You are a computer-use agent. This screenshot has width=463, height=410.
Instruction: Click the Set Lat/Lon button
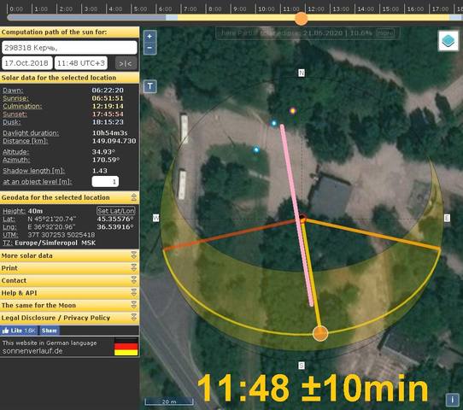[116, 211]
